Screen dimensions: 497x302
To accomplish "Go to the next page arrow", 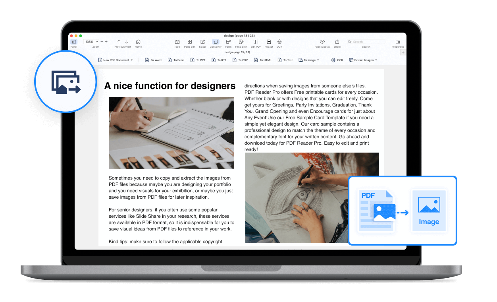I will click(127, 42).
